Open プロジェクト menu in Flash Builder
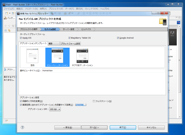The height and width of the screenshot is (135, 185). click(x=56, y=9)
